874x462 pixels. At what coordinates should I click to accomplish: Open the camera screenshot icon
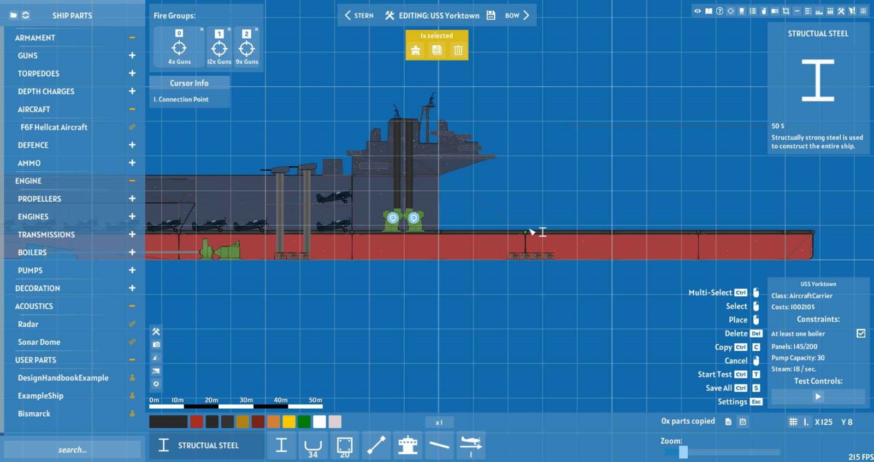[156, 345]
